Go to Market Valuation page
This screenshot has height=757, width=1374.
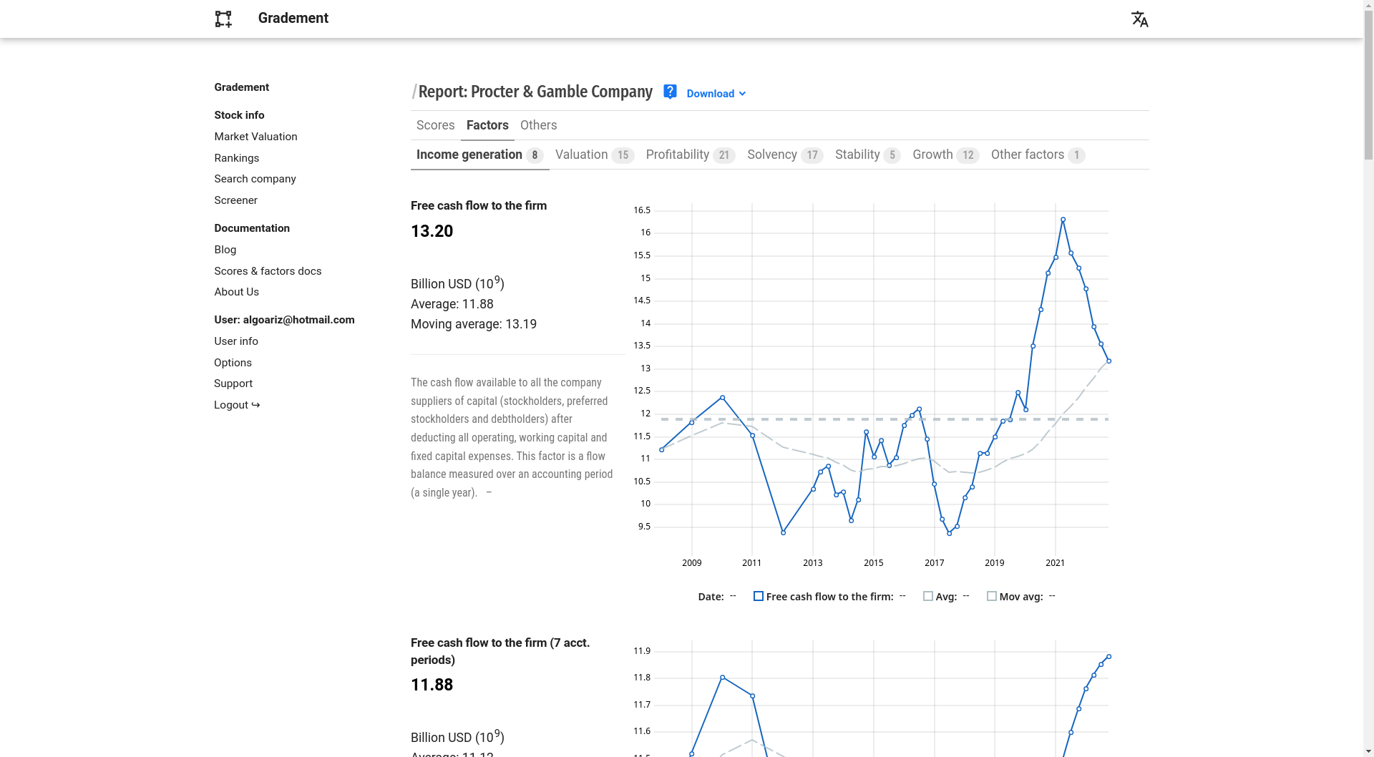[255, 137]
